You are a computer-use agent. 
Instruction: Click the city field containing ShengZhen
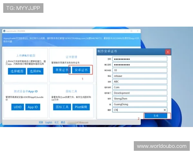tap(140, 98)
